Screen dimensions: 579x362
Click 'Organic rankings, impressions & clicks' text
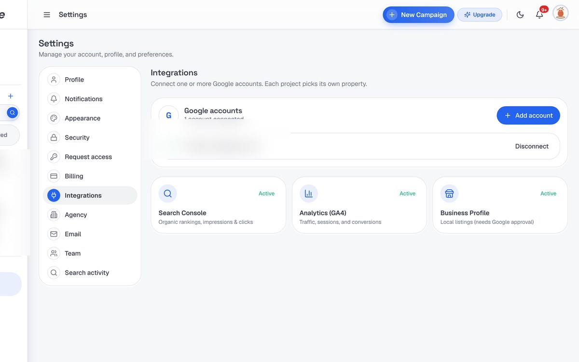pos(206,222)
